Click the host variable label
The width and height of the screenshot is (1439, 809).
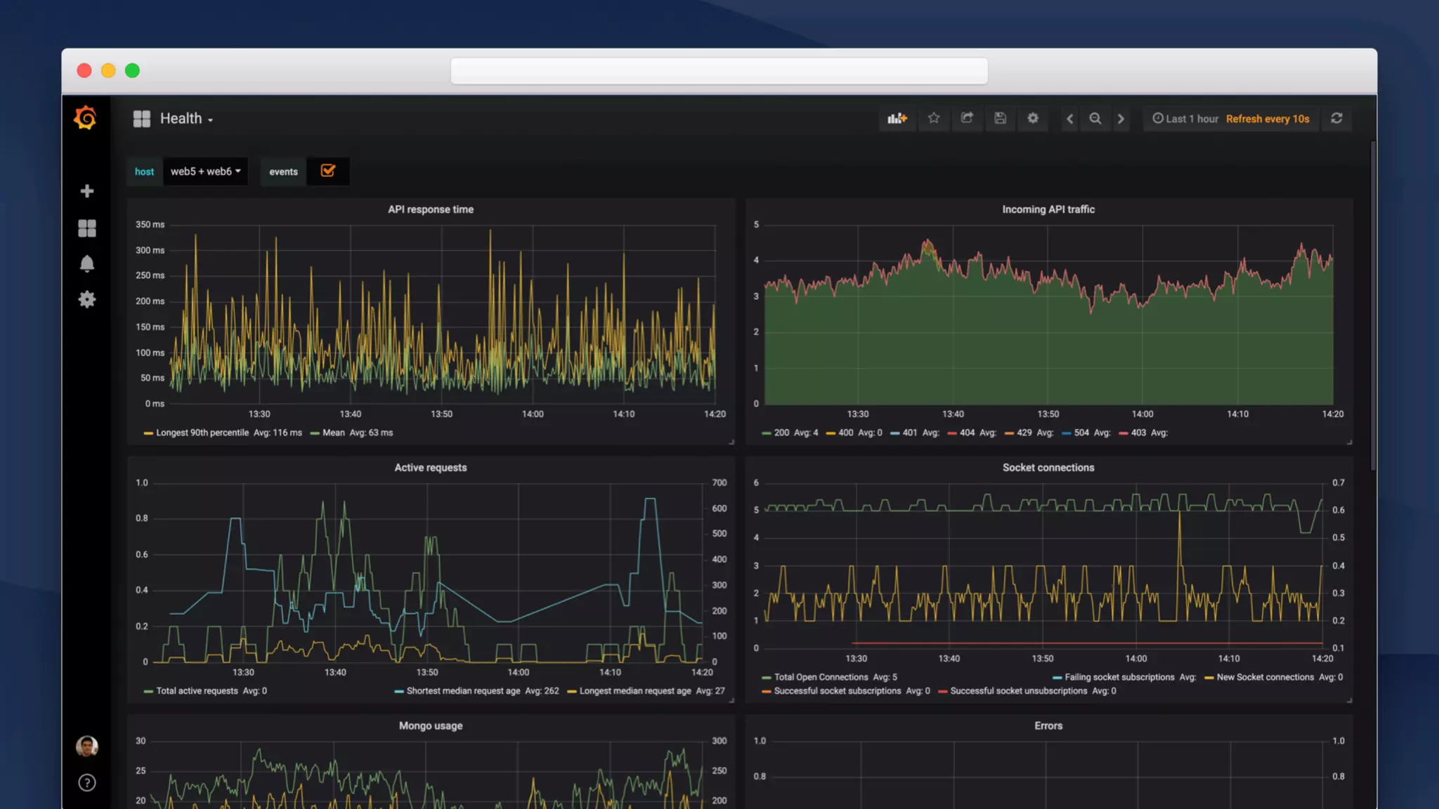[145, 171]
